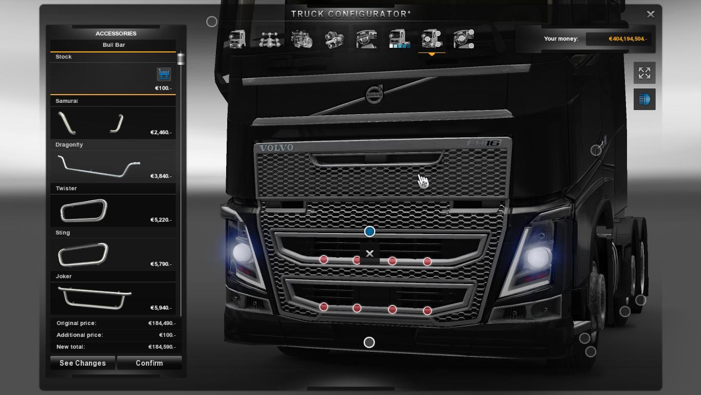Toggle fullscreen truck view
This screenshot has height=395, width=701.
coord(644,73)
